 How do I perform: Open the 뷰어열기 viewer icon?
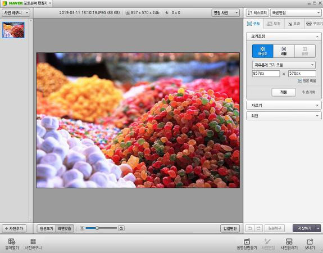12,244
